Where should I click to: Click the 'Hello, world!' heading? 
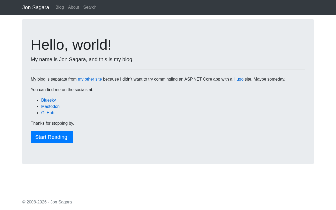pos(71,45)
